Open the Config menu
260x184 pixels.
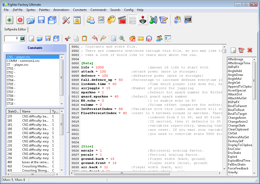coord(128,10)
